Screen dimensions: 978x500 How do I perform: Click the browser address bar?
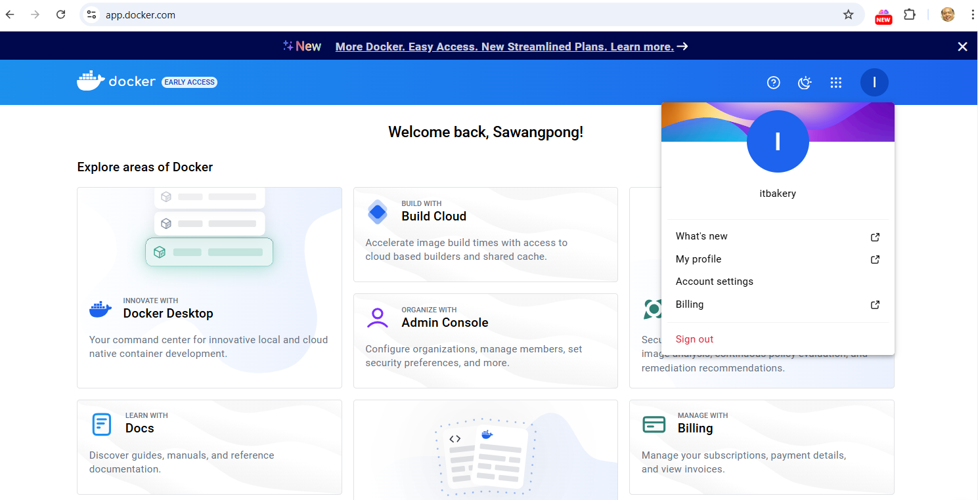coord(460,14)
